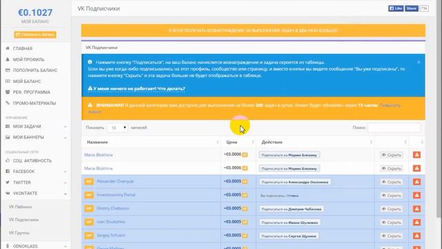This screenshot has width=442, height=249.
Task: Click the home icon beside ГЛАВНАЯ
Action: (x=8, y=48)
